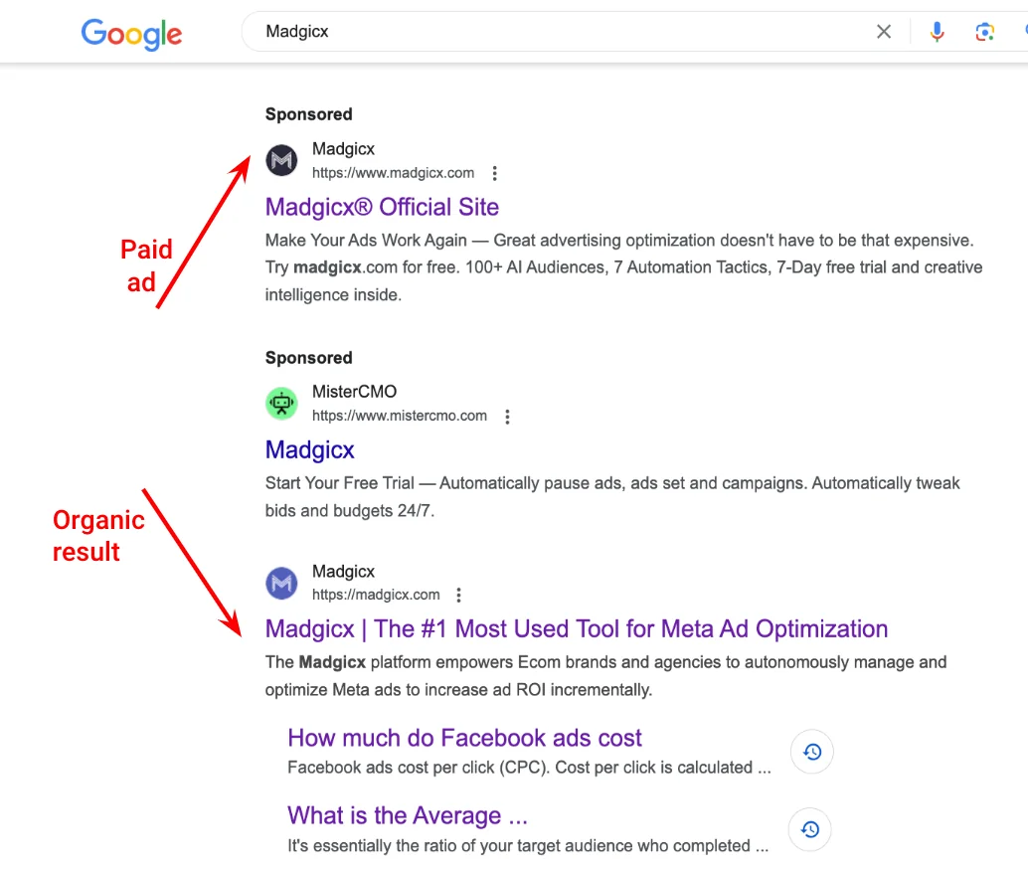
Task: Open the Madgicx® Official Site link
Action: tap(382, 207)
